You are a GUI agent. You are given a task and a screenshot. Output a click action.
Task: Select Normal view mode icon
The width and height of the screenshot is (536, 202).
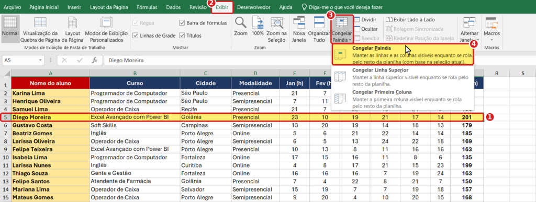click(x=10, y=22)
